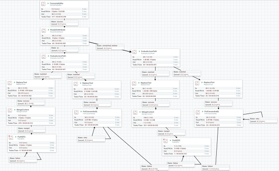Click ConsumeKafka Tasks/Time value row
Viewport: 279px width, 171px height.
coord(65,17)
